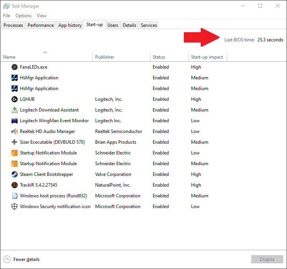Screen dimensions: 287x269
Task: Maximize the Task Manager window
Action: pyautogui.click(x=260, y=6)
